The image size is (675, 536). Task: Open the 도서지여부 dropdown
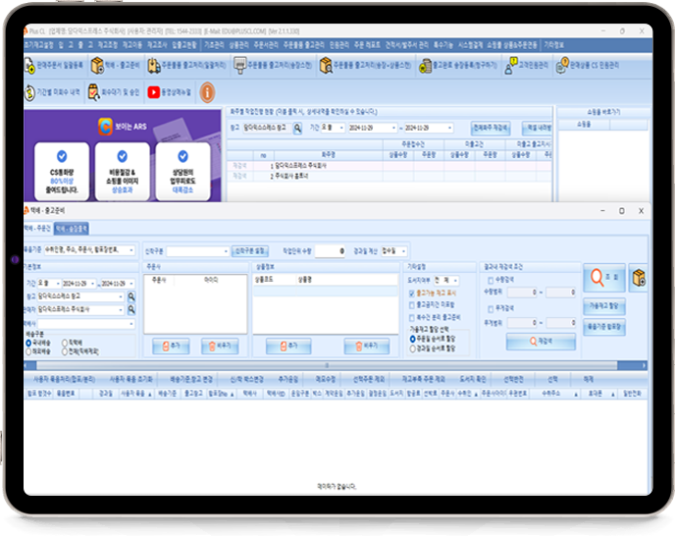pyautogui.click(x=455, y=281)
